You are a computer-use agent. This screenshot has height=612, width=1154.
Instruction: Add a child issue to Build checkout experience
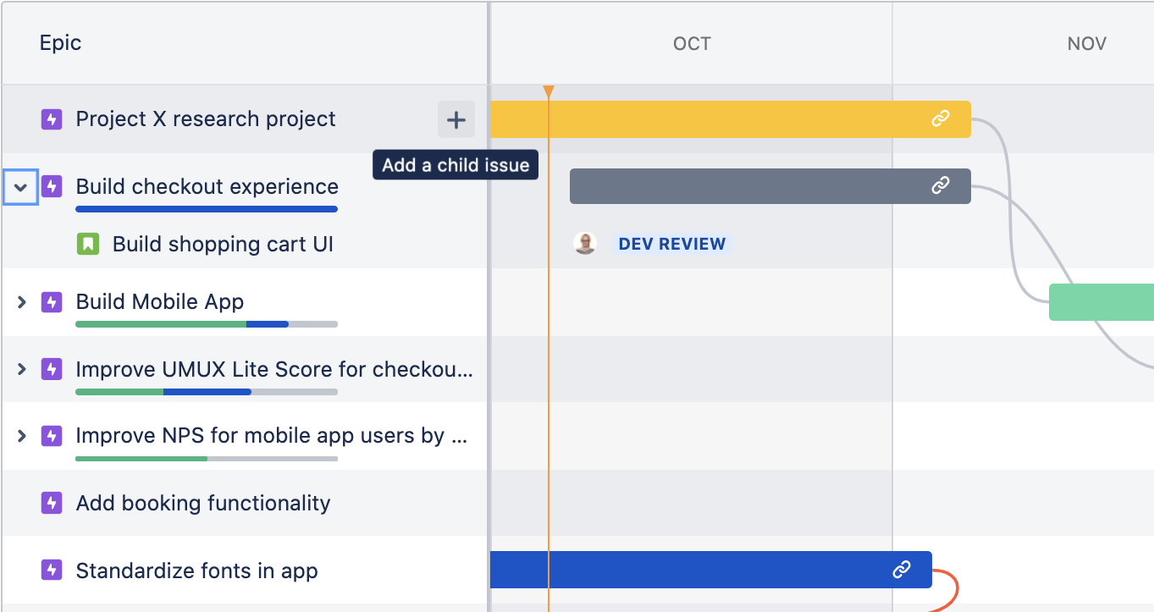click(456, 119)
